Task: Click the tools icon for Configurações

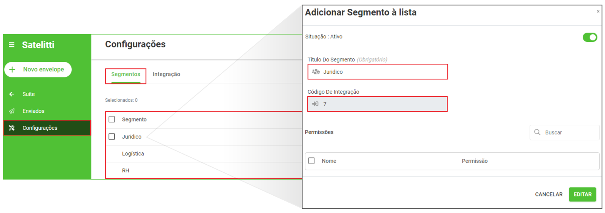Action: click(12, 128)
